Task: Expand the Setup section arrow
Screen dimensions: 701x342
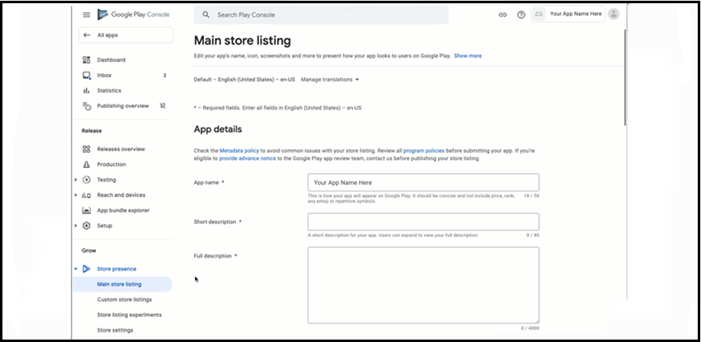Action: click(76, 226)
